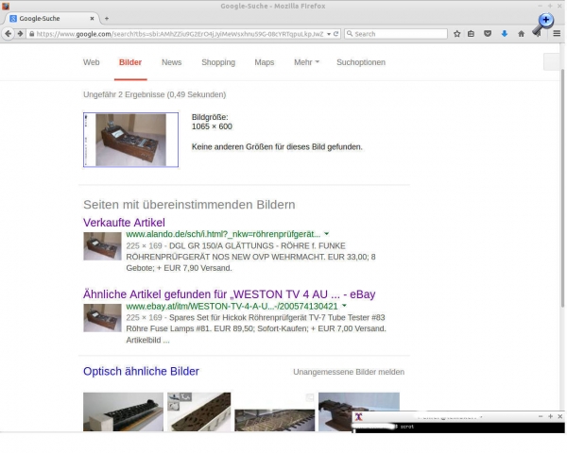567x453 pixels.
Task: Click the www.ebay.at result URL
Action: [x=232, y=307]
